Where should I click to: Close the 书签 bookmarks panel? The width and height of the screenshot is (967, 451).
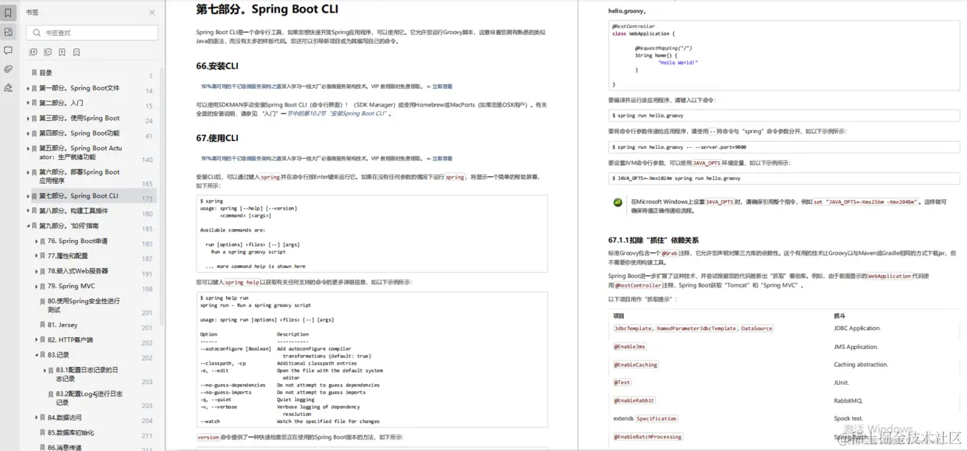click(152, 12)
